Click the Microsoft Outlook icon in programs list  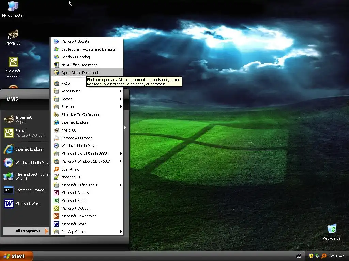click(x=56, y=208)
